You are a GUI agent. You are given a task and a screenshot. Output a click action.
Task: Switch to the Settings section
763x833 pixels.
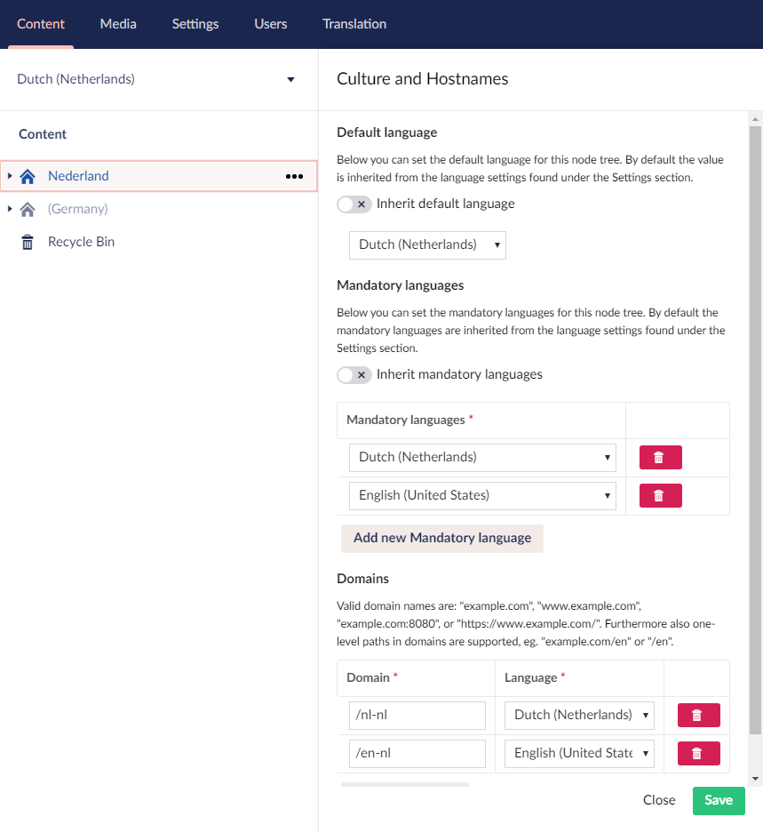(x=195, y=24)
